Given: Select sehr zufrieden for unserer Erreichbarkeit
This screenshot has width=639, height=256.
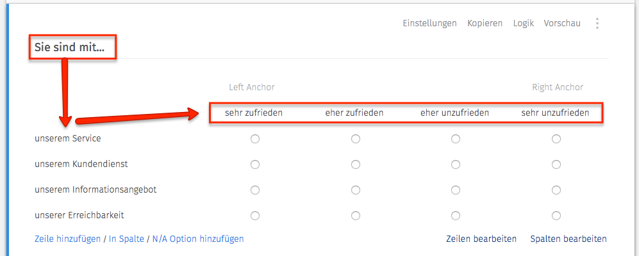Looking at the screenshot, I should [255, 215].
